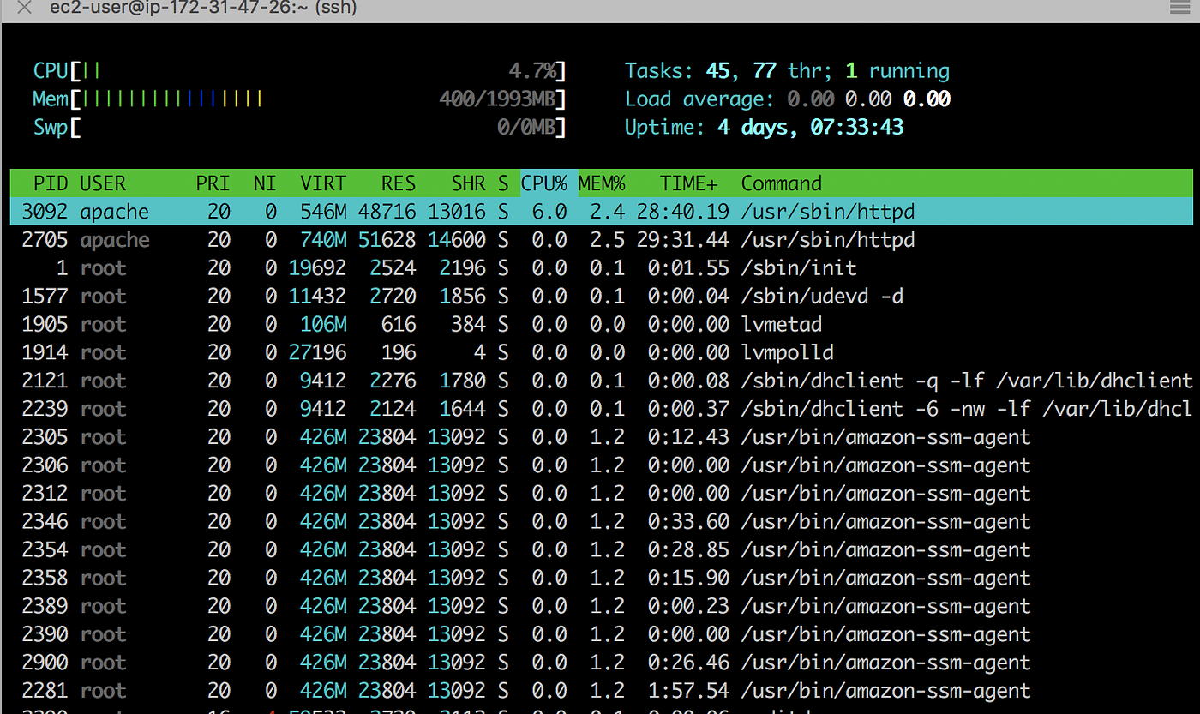Click the Tasks count line
This screenshot has height=714, width=1200.
tap(787, 70)
